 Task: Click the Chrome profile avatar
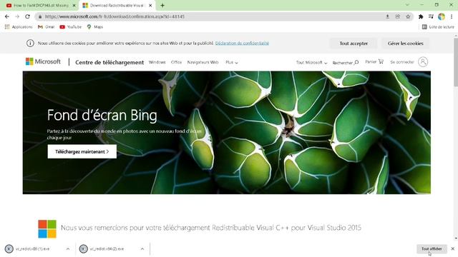[442, 16]
